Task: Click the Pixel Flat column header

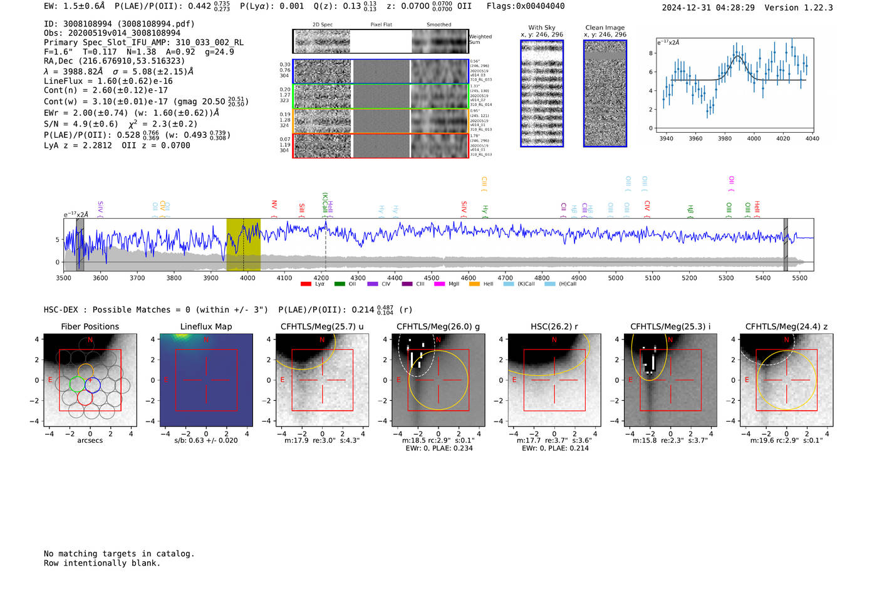Action: [x=381, y=25]
